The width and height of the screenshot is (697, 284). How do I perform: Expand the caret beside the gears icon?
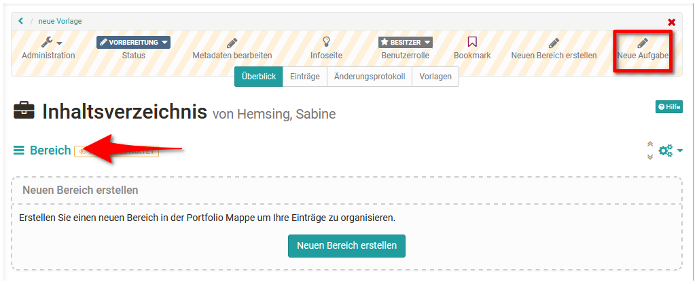click(680, 151)
